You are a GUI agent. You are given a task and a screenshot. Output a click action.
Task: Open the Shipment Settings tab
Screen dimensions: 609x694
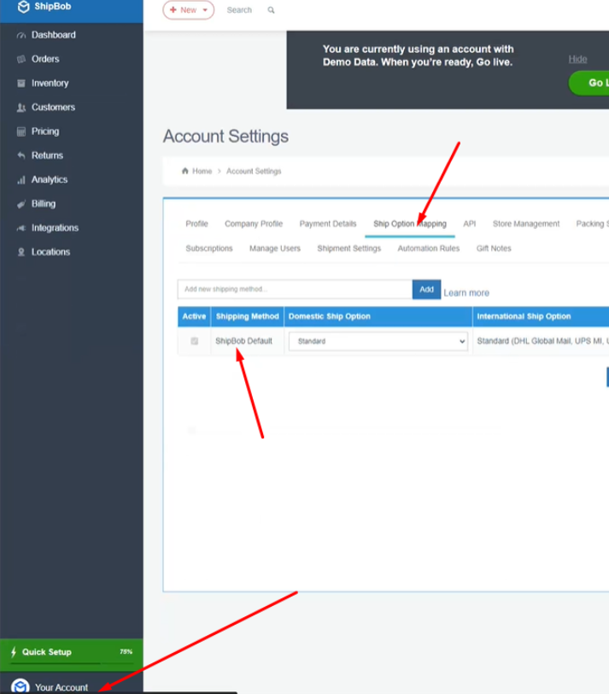pyautogui.click(x=349, y=249)
